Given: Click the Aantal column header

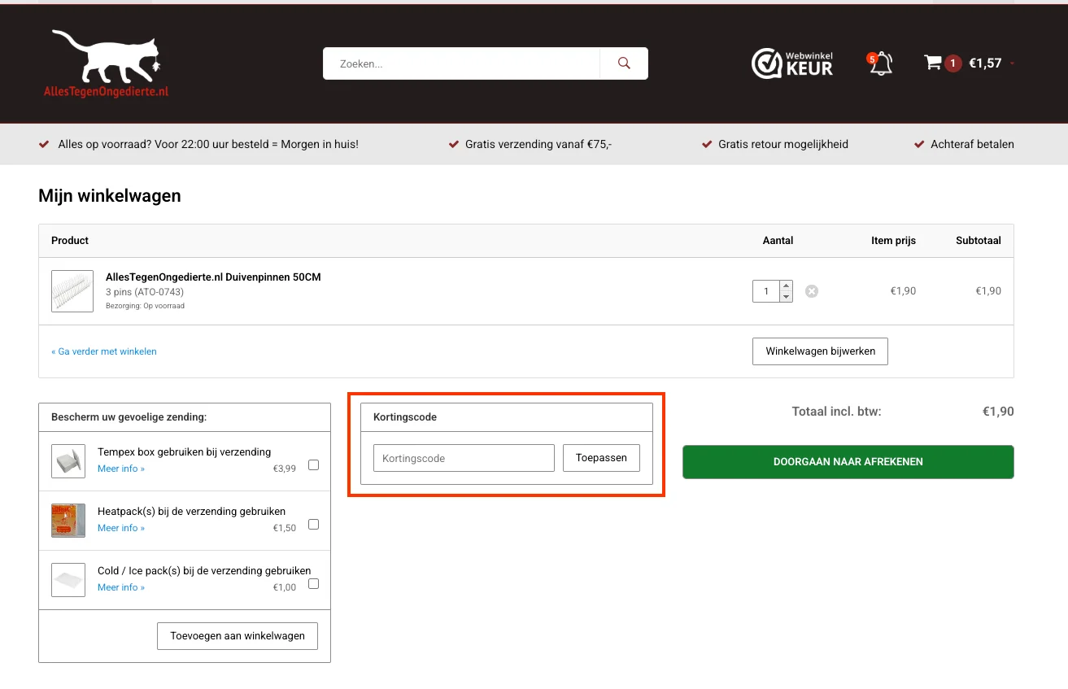Looking at the screenshot, I should click(x=778, y=241).
